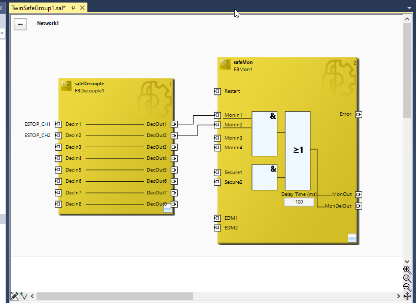Select the Secure2 input port
Viewport: 416px width, 303px height.
(x=217, y=182)
